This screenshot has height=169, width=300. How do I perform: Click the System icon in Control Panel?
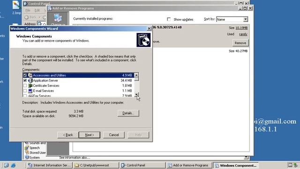(27, 157)
